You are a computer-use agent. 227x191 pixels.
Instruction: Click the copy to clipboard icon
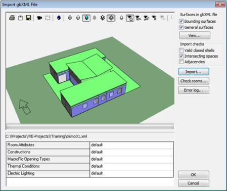pyautogui.click(x=20, y=18)
